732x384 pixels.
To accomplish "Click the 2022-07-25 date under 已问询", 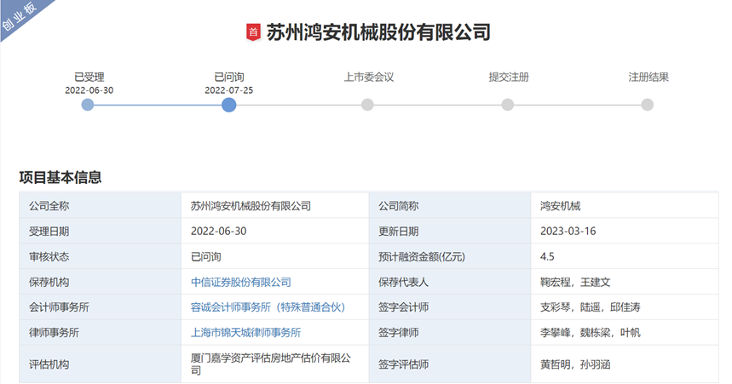I will pos(228,90).
